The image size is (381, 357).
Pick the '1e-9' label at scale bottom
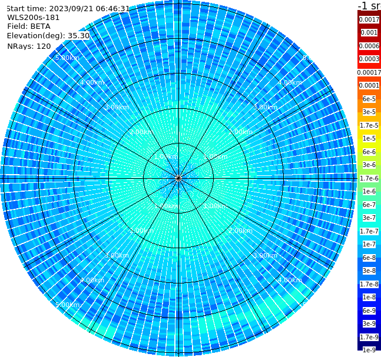point(369,350)
